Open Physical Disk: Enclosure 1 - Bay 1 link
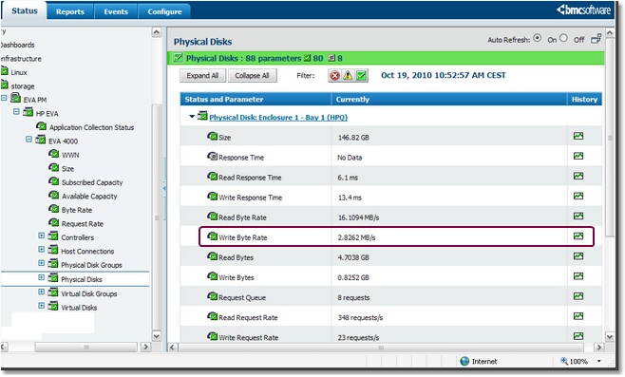 pos(278,118)
